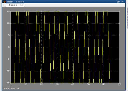
Task: Open the panel actions arrow menu
Action: pos(118,2)
